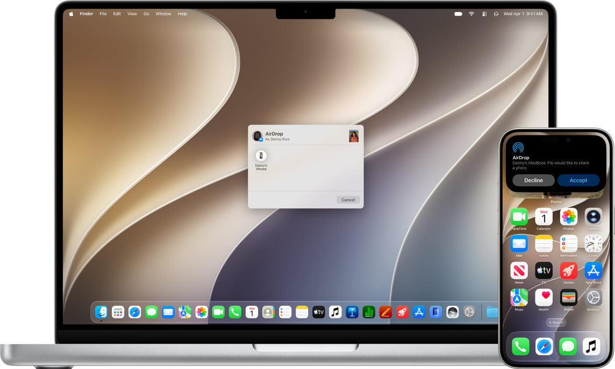
Task: Launch Pages from the Mac dock
Action: 385,312
